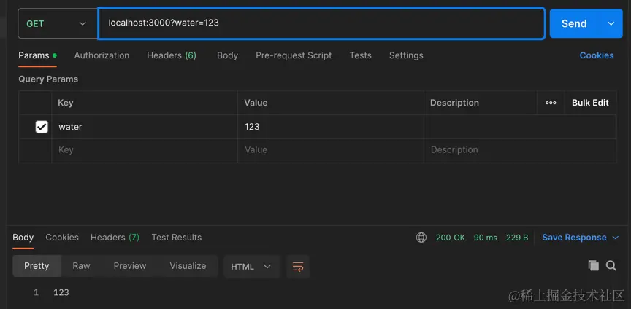Open the Authorization tab

[x=102, y=55]
